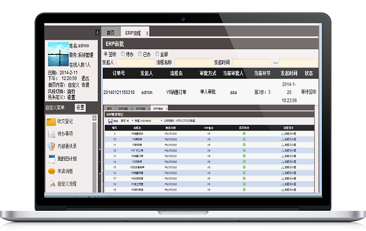
Task: Open the 自定义流程 icon in sidebar
Action: (51, 184)
